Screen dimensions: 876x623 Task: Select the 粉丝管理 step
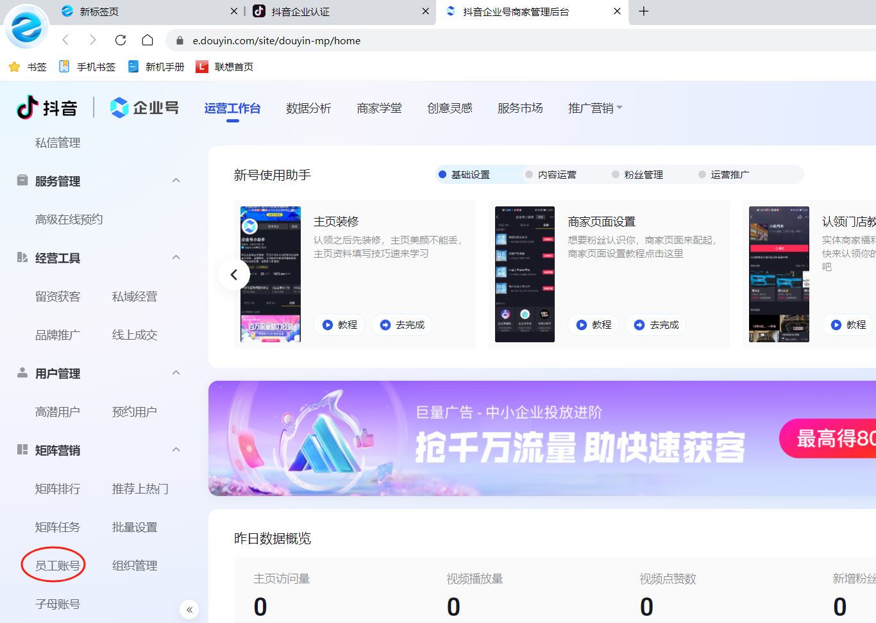637,174
